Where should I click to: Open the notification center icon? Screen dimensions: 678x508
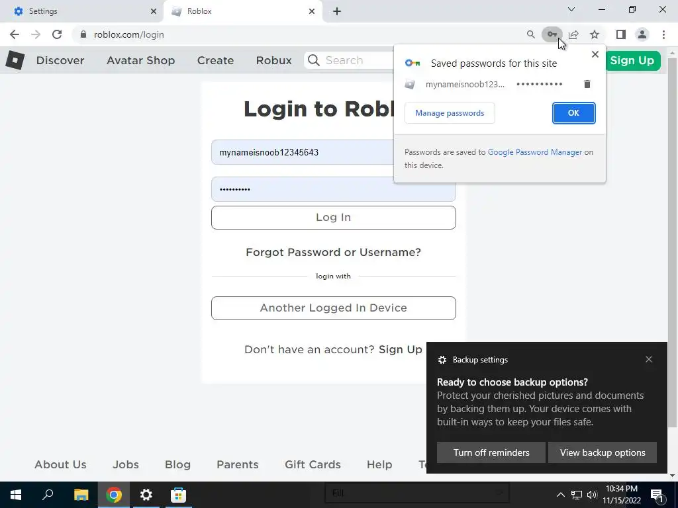pyautogui.click(x=657, y=495)
